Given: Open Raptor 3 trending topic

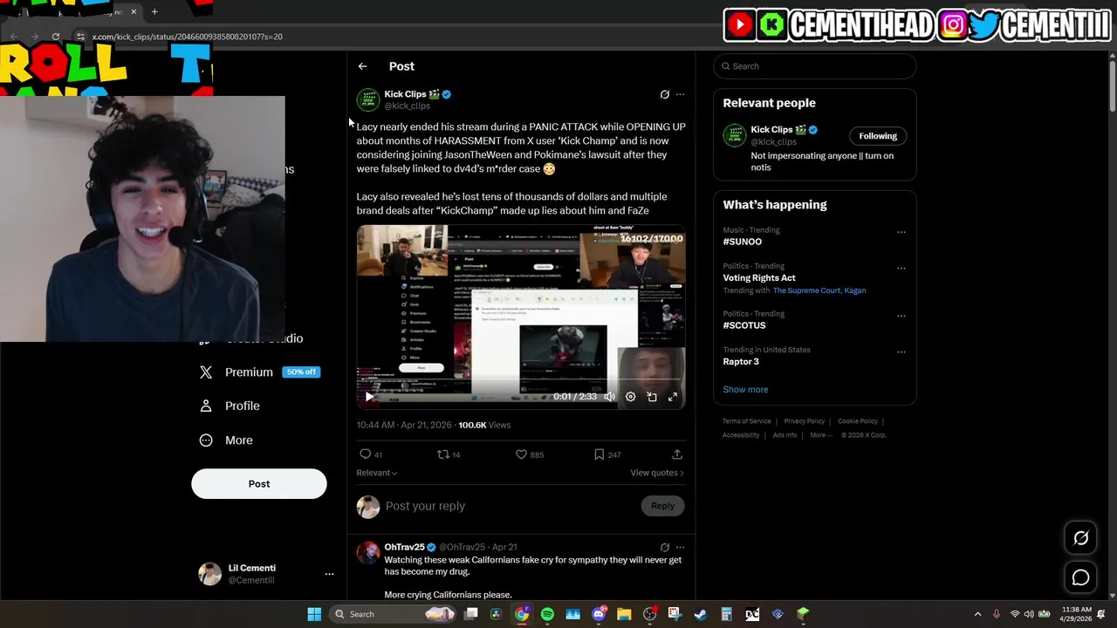Looking at the screenshot, I should click(741, 361).
